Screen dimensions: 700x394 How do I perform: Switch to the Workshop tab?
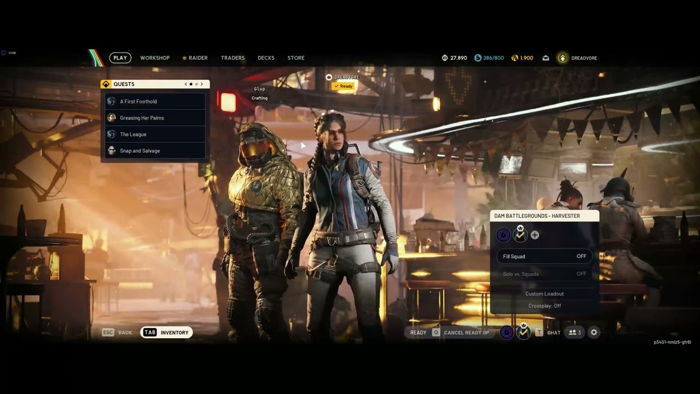(155, 58)
